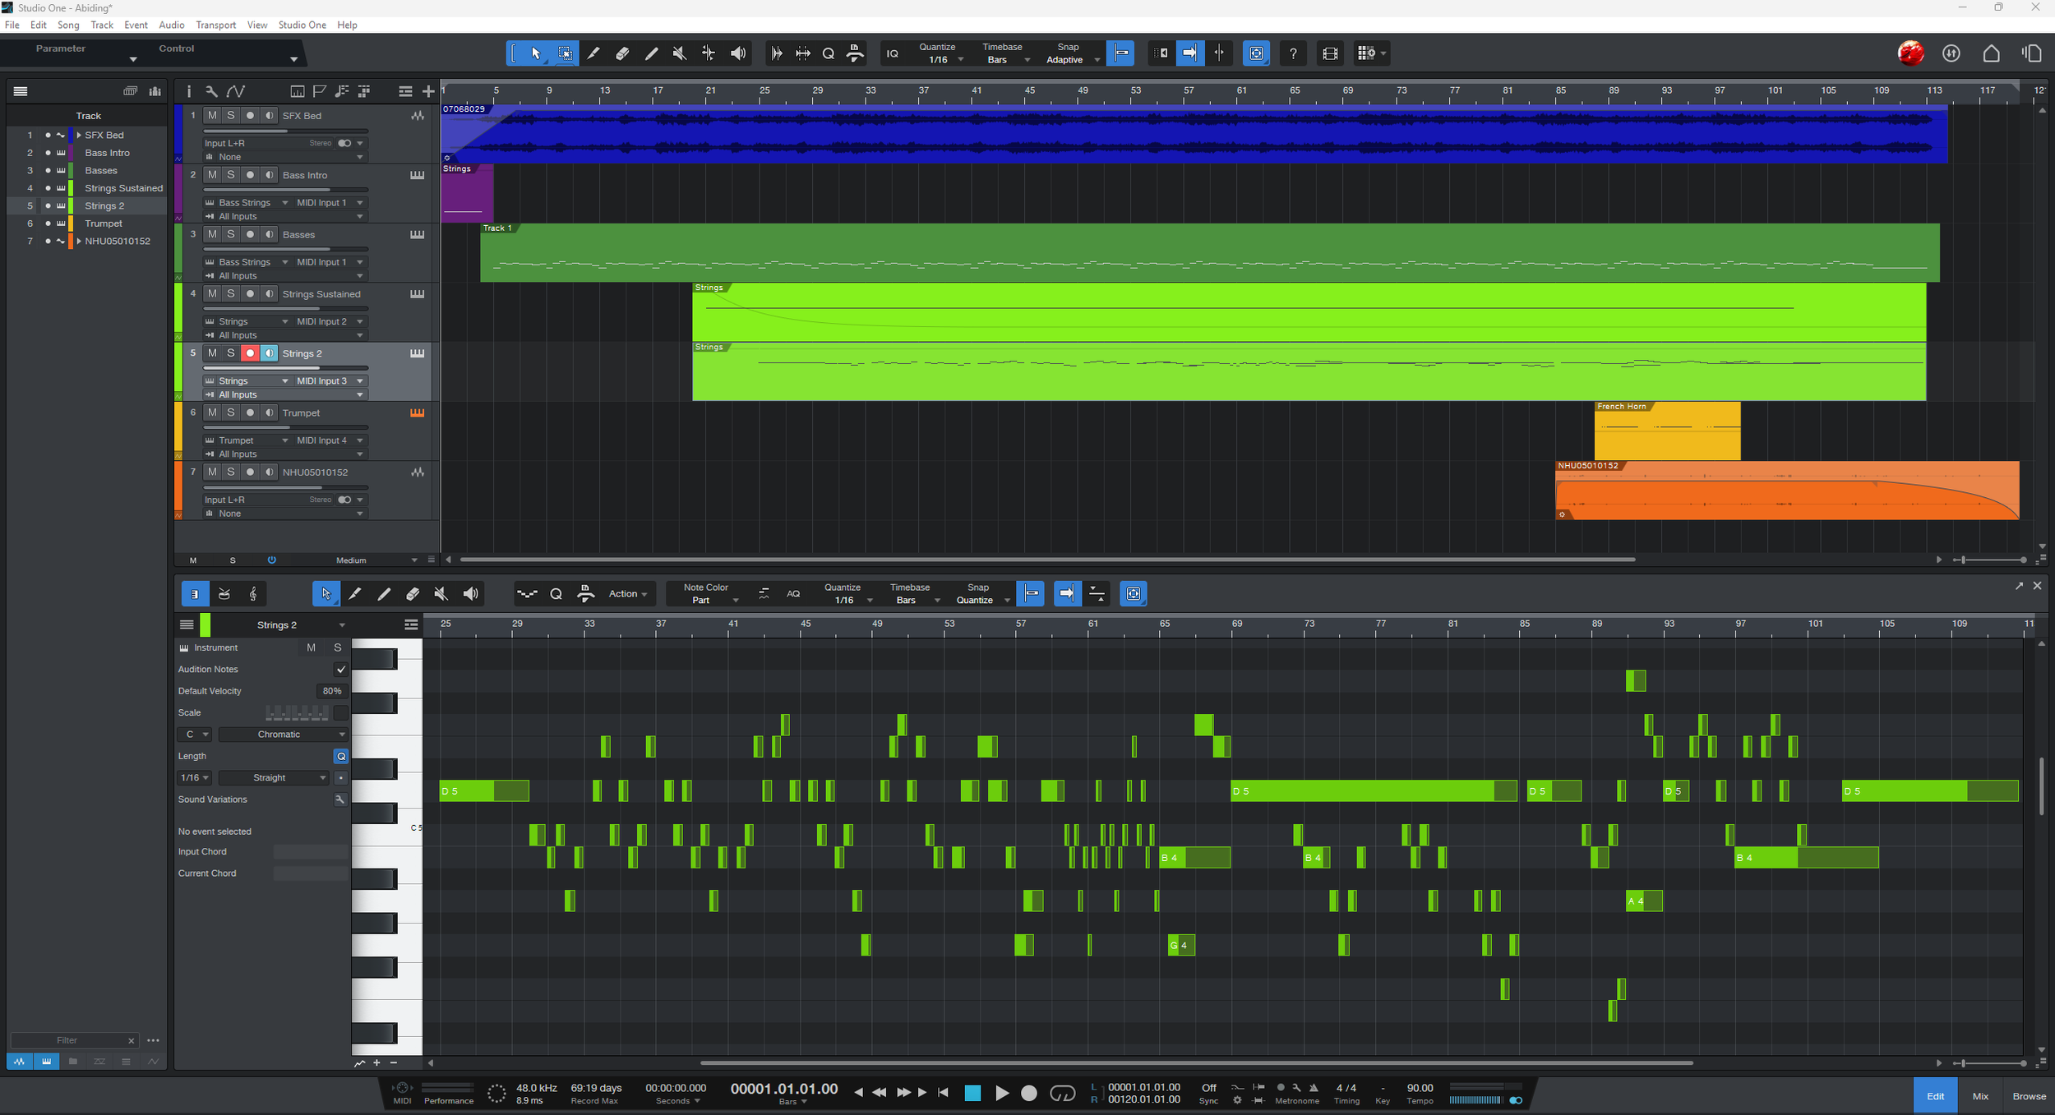Expand the SFX Bed track in list
Viewport: 2055px width, 1115px height.
click(79, 135)
